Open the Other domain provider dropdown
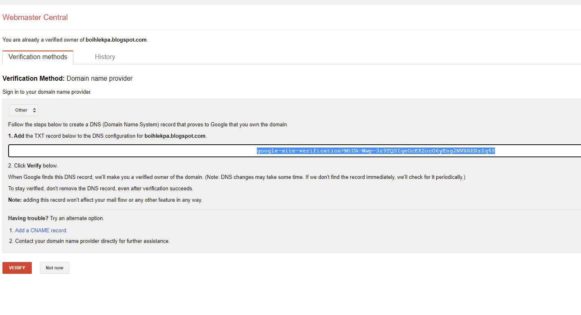 point(24,110)
